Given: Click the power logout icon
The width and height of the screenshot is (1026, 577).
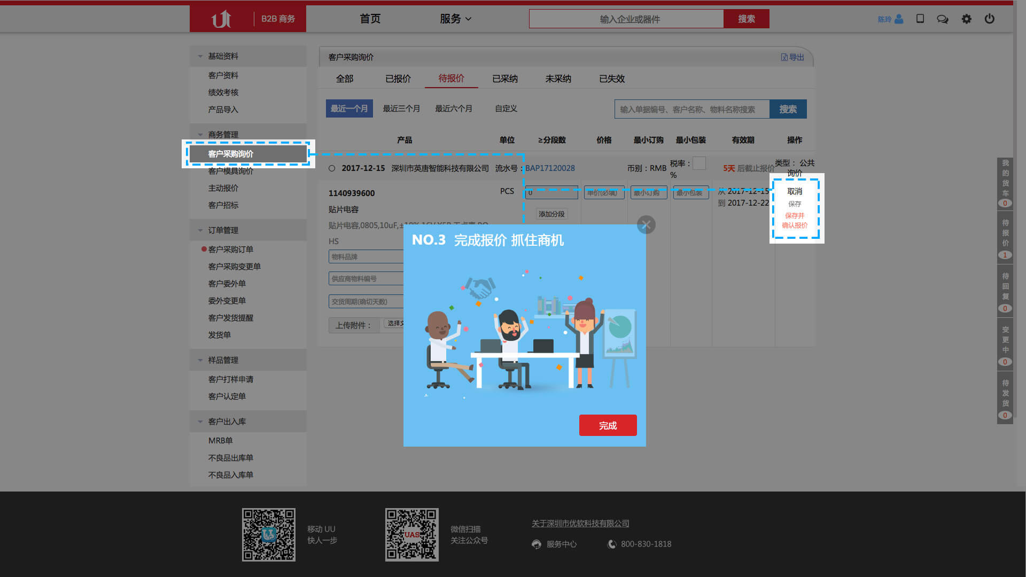Looking at the screenshot, I should tap(990, 19).
